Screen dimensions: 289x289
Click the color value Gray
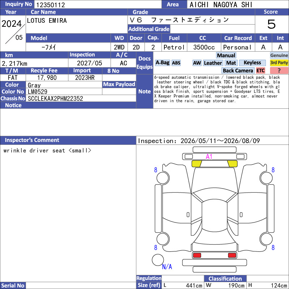tap(34, 85)
